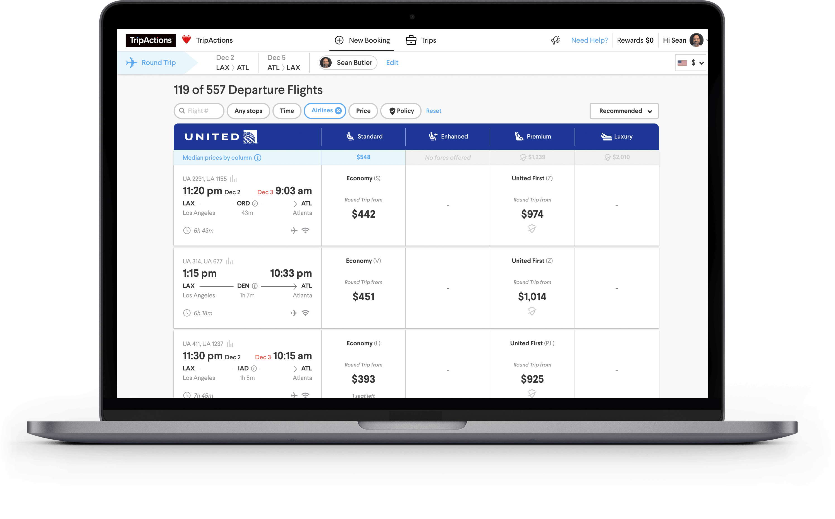Image resolution: width=835 pixels, height=519 pixels.
Task: Click the Standard column header
Action: point(364,137)
